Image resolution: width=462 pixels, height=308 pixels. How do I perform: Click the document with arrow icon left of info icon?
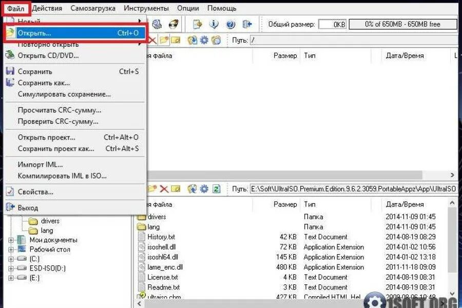[198, 24]
